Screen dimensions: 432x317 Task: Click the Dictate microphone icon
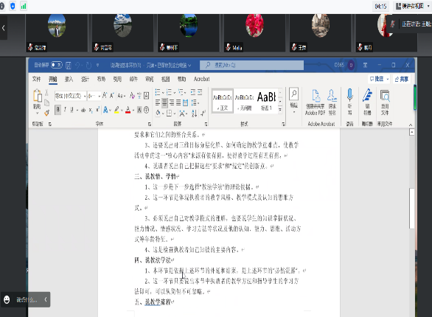click(x=349, y=95)
